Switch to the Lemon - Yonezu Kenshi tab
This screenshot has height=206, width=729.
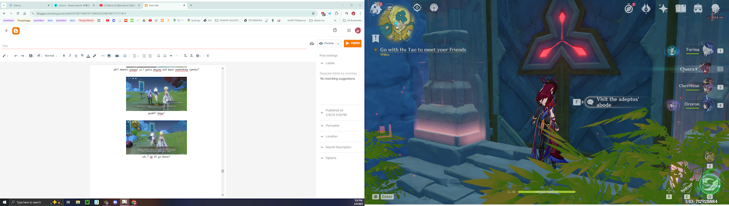click(x=74, y=5)
